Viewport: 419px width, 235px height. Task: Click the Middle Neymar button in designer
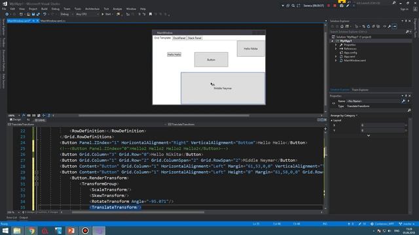click(x=223, y=88)
